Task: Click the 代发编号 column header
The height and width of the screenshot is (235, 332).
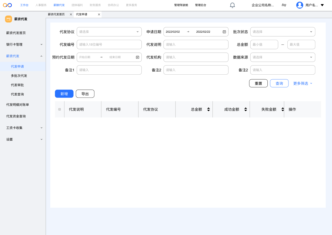Action: [113, 109]
